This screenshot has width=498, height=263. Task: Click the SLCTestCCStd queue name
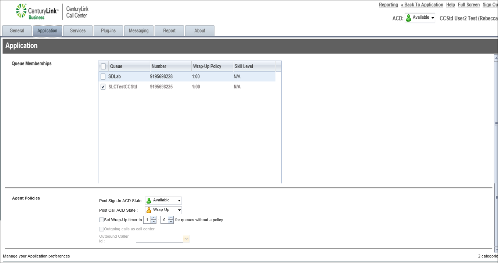[x=123, y=87]
